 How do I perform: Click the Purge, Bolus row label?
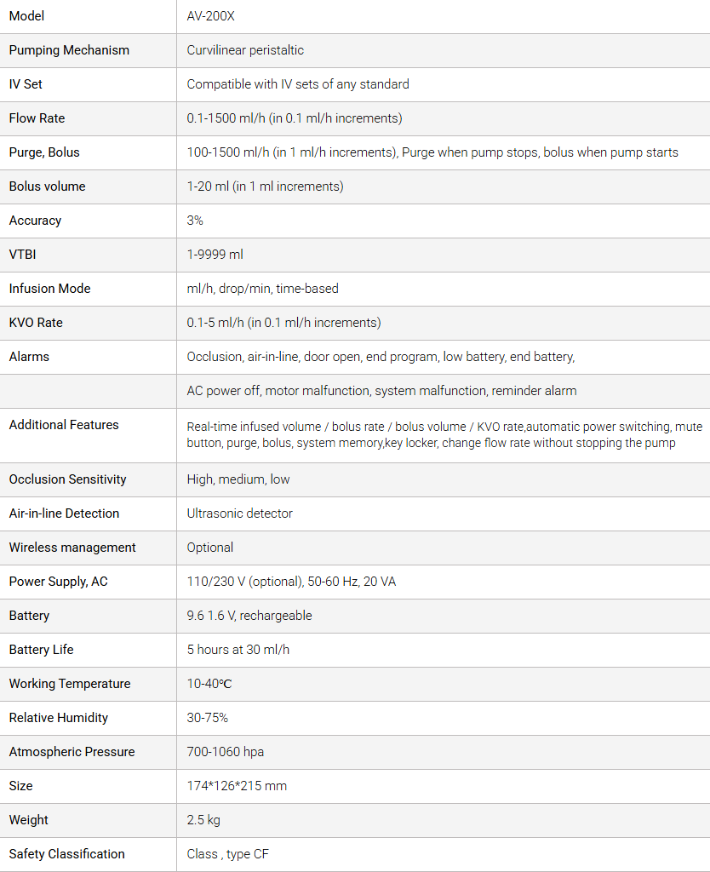coord(44,152)
